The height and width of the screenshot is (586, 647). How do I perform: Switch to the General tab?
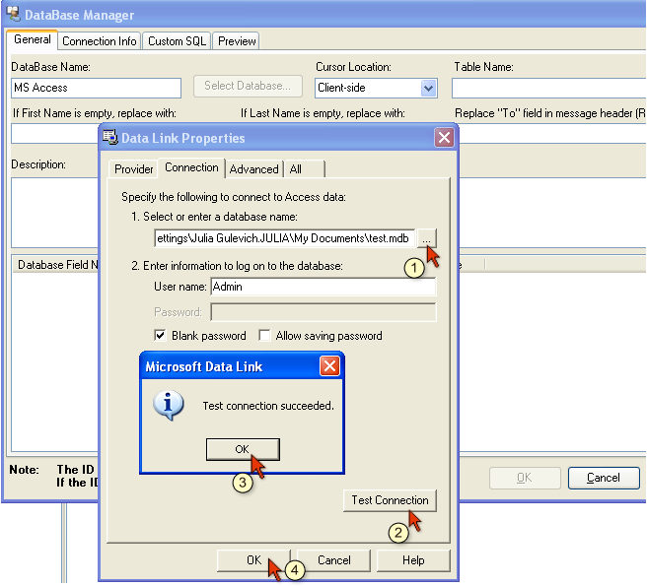(33, 39)
